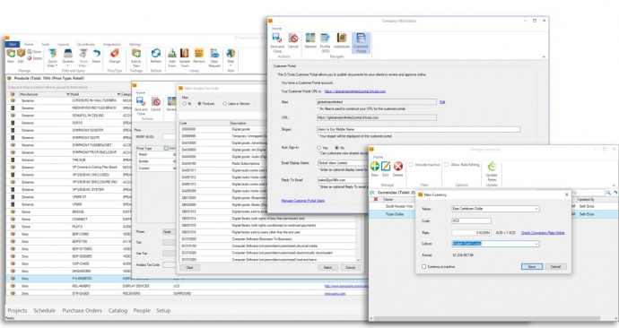Open Name dropdown in New Currency dialog
Screen dimensions: 619x328
click(536, 209)
